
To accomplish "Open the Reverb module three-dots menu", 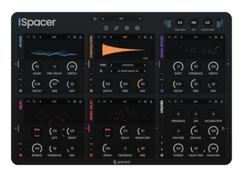I will pyautogui.click(x=21, y=74).
